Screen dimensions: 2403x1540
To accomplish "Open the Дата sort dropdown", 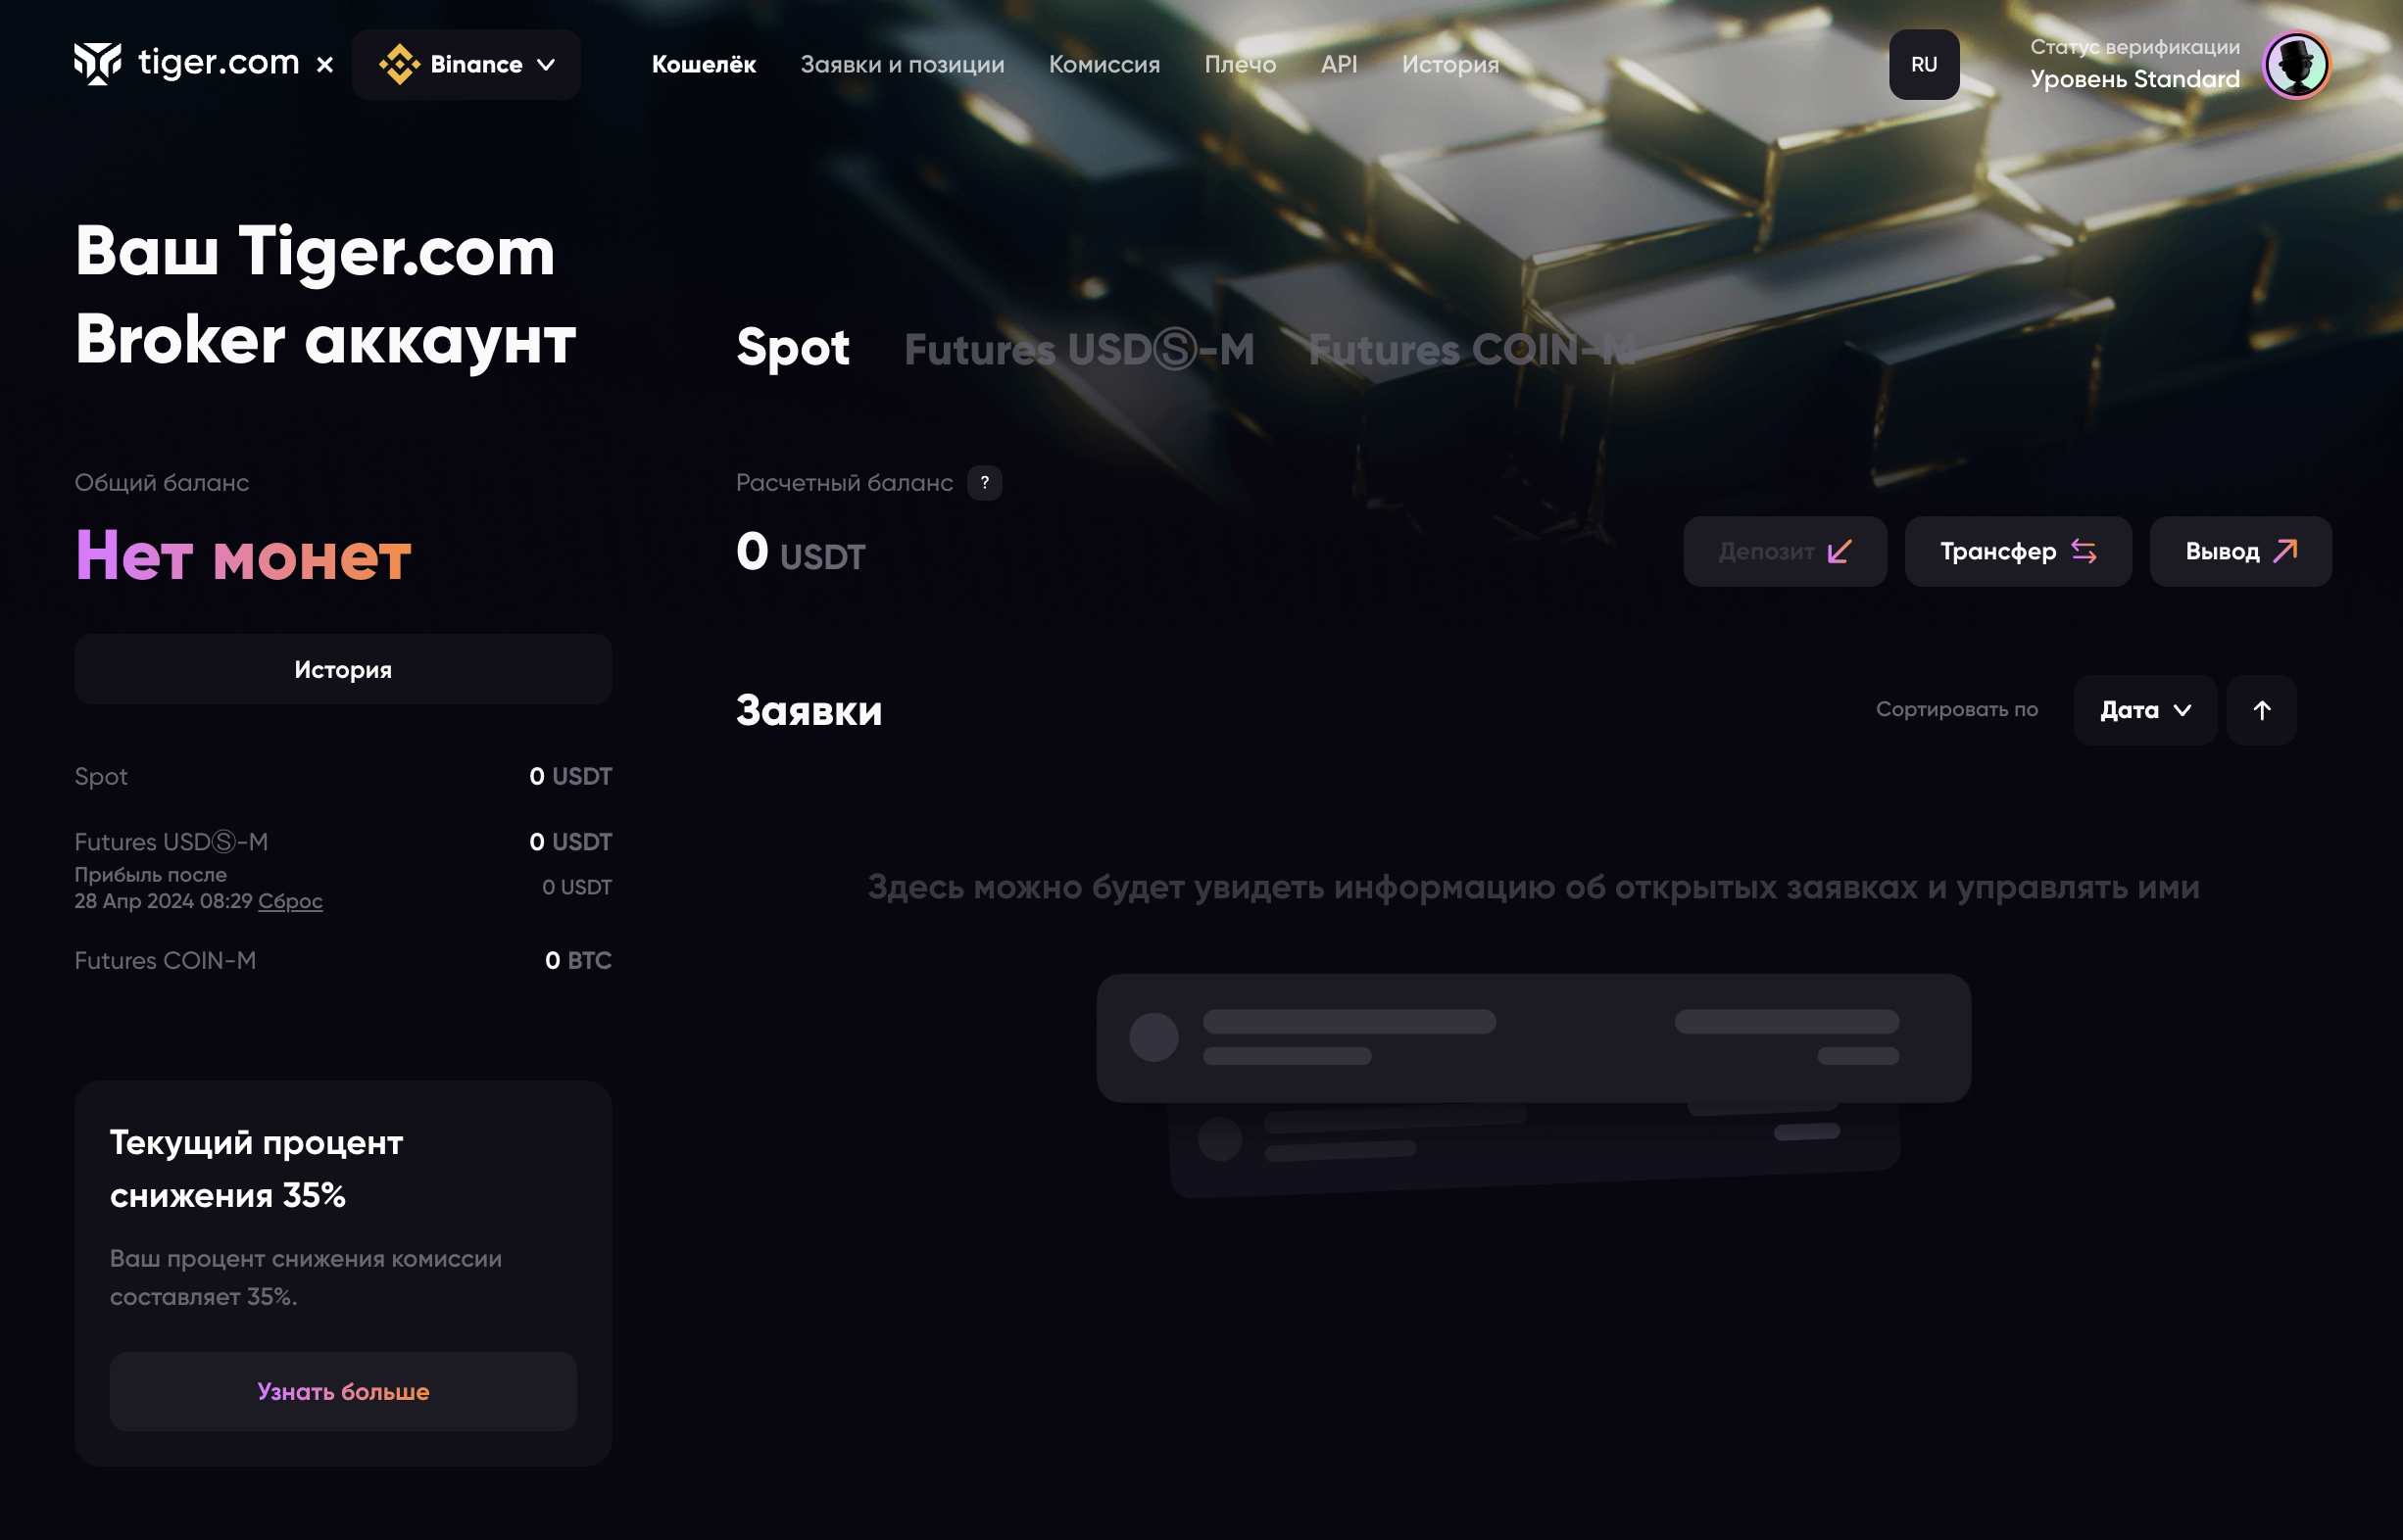I will (2144, 710).
